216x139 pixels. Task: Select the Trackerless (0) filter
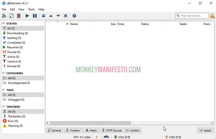click(x=23, y=116)
